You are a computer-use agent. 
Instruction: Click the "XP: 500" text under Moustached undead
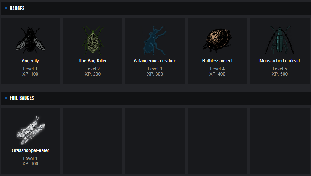pyautogui.click(x=279, y=74)
